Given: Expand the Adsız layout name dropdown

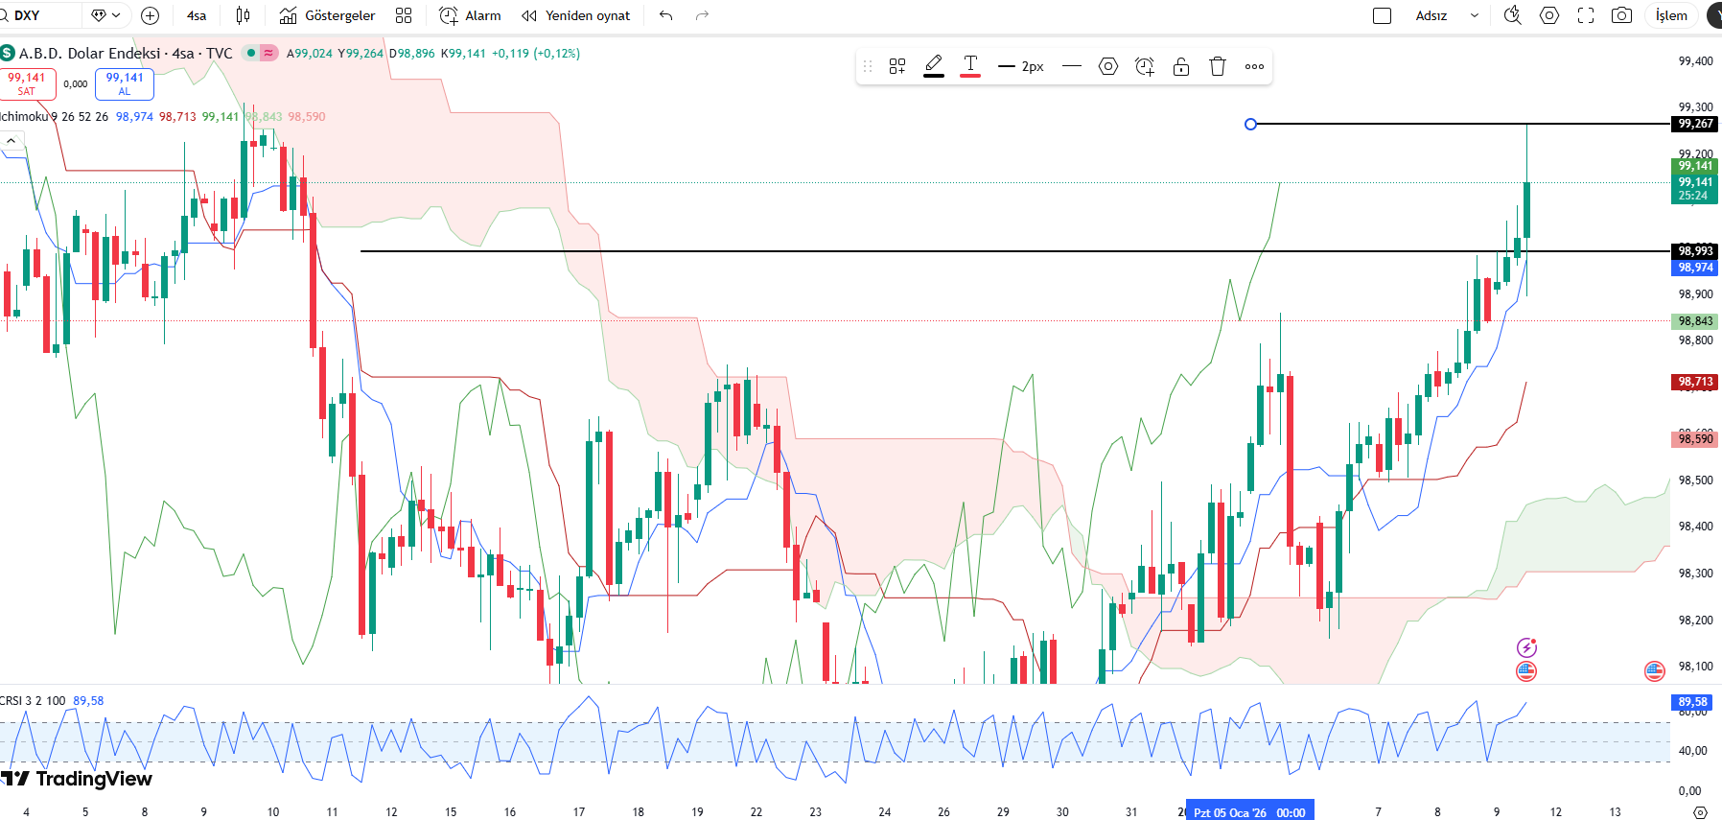Looking at the screenshot, I should (1474, 15).
